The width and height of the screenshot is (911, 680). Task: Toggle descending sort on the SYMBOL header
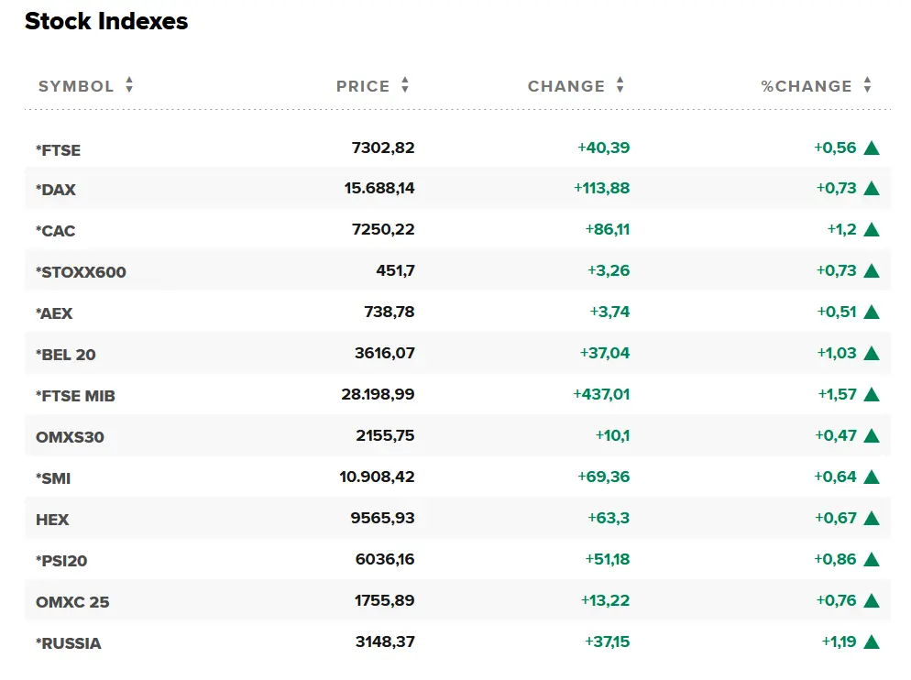128,85
